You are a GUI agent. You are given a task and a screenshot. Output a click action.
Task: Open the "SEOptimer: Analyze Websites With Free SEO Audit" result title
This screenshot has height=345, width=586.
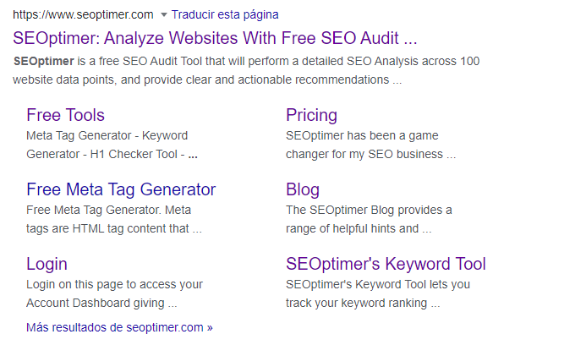point(216,38)
